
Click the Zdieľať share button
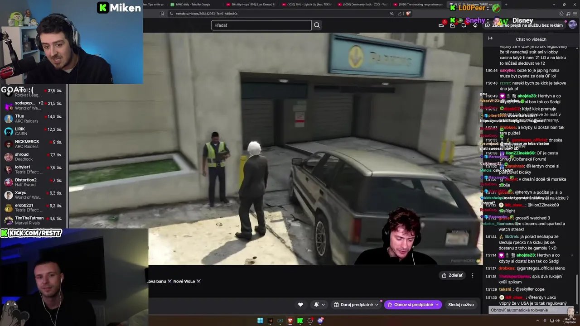point(452,275)
